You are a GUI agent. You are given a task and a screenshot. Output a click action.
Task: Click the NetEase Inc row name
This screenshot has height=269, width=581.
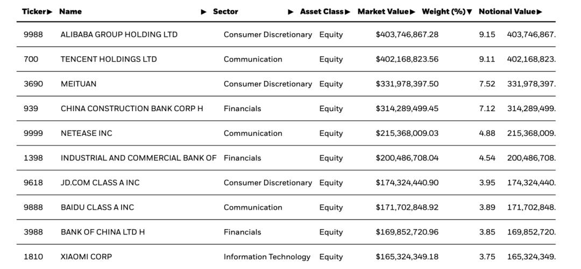tap(86, 134)
